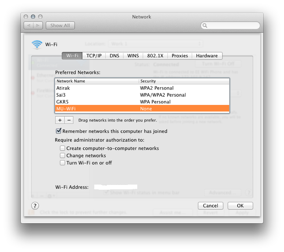The height and width of the screenshot is (252, 284).
Task: Select the MU-WiFi network row
Action: [142, 108]
